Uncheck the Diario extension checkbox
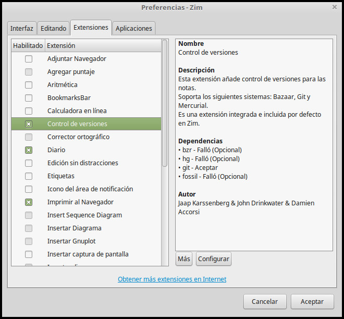This screenshot has height=319, width=344. point(29,150)
